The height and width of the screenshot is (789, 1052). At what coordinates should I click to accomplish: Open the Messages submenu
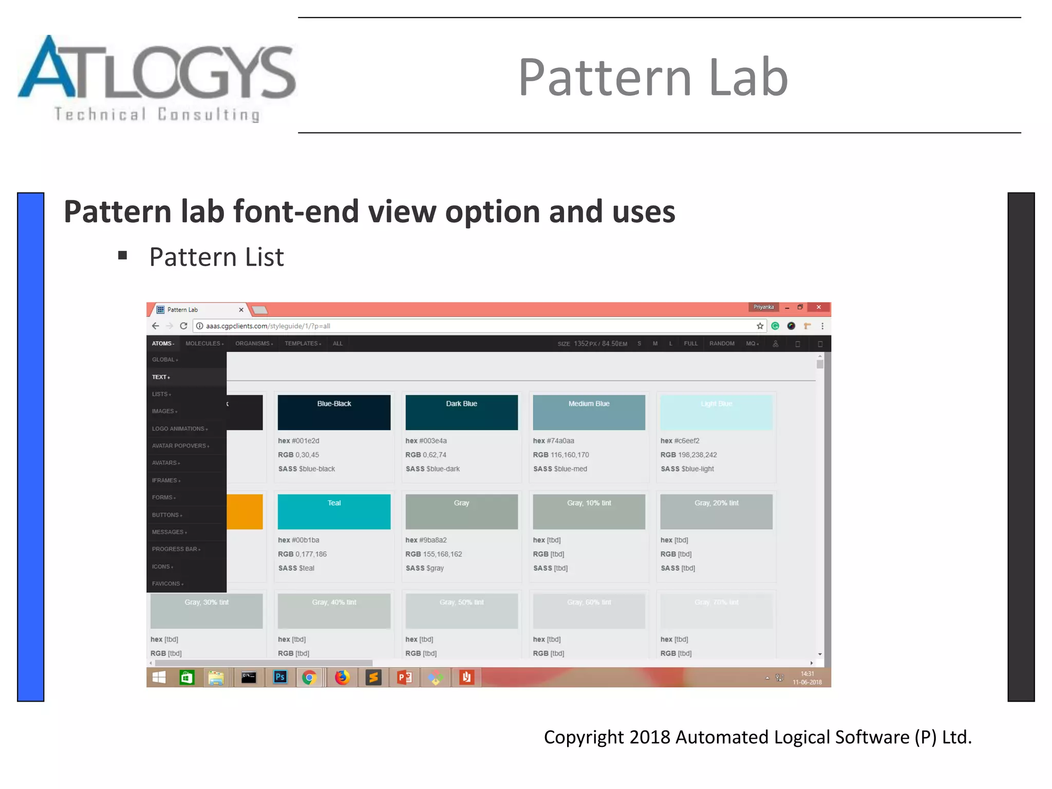[186, 532]
